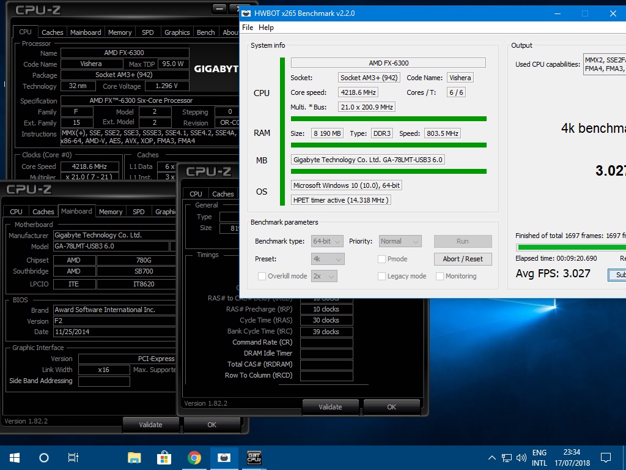
Task: Click the HWBOT x265 title bar icon
Action: 247,13
